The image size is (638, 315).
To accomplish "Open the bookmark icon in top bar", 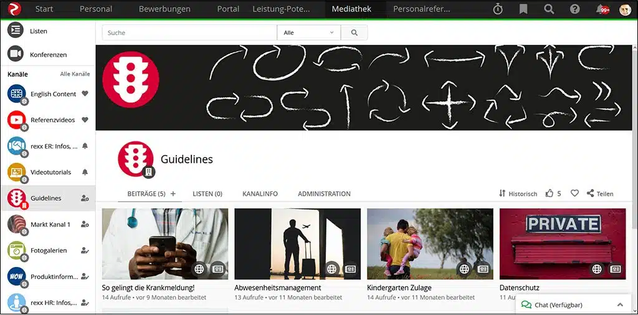I will point(523,9).
